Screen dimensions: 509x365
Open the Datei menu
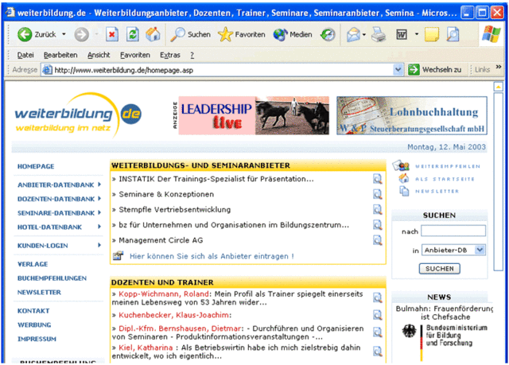(25, 55)
